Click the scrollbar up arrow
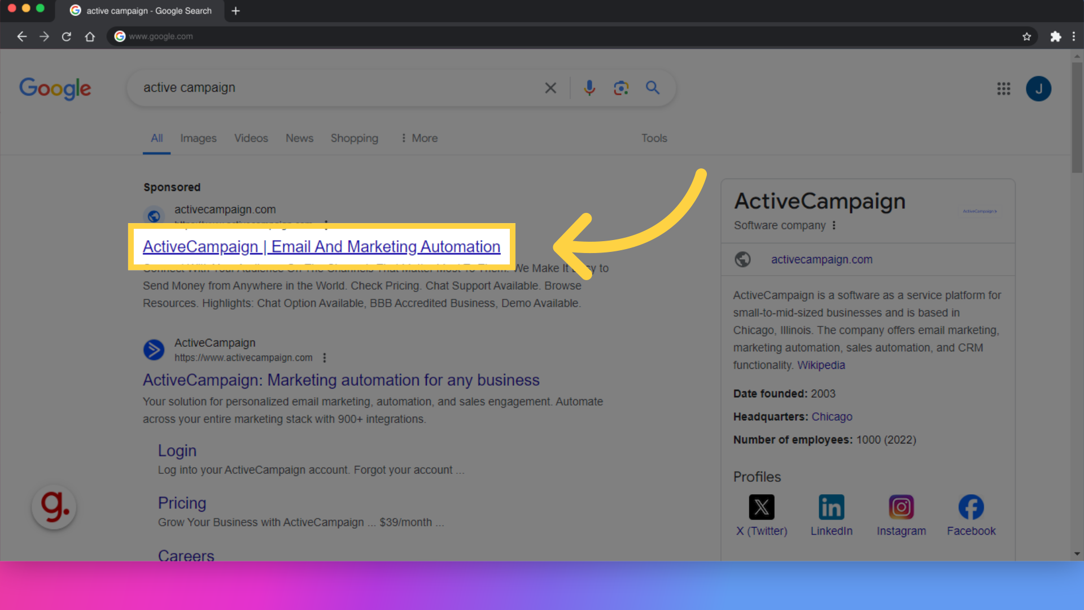 pos(1077,56)
